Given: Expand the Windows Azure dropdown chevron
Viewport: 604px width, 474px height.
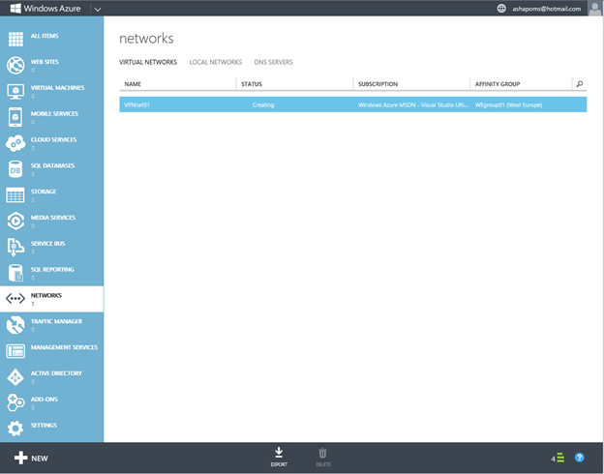Looking at the screenshot, I should (x=98, y=9).
